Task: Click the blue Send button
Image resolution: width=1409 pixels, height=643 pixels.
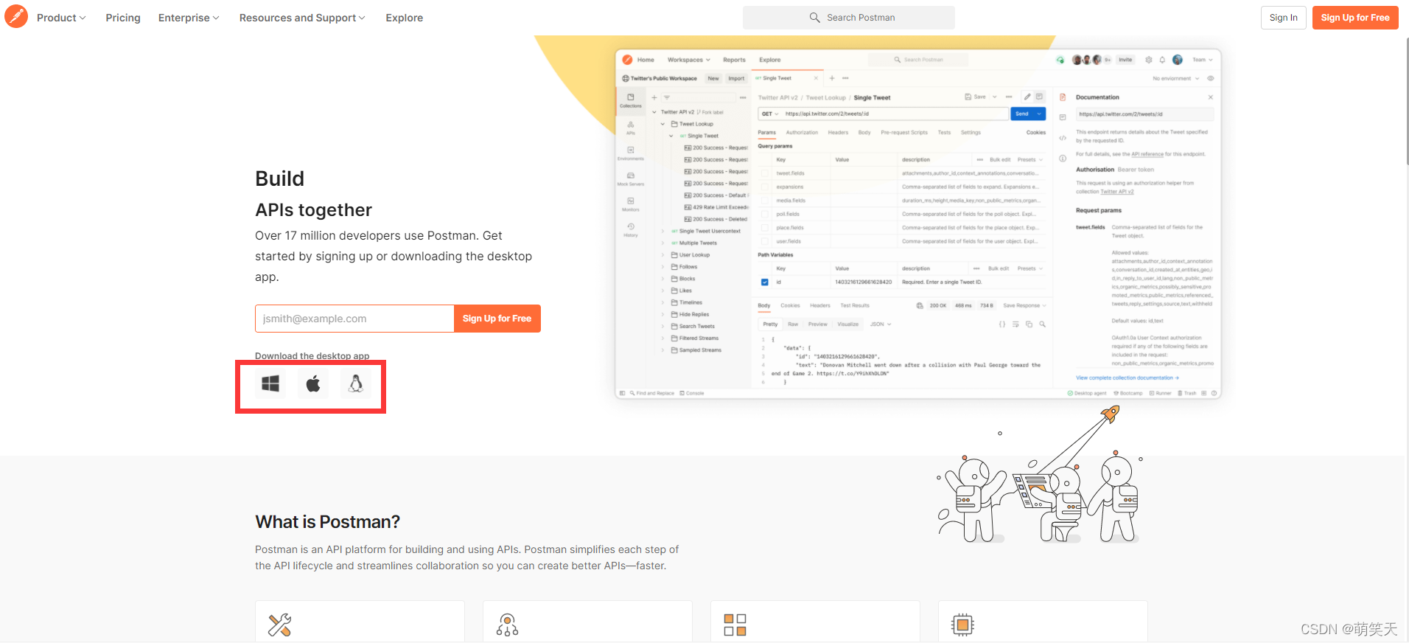Action: click(x=1022, y=114)
